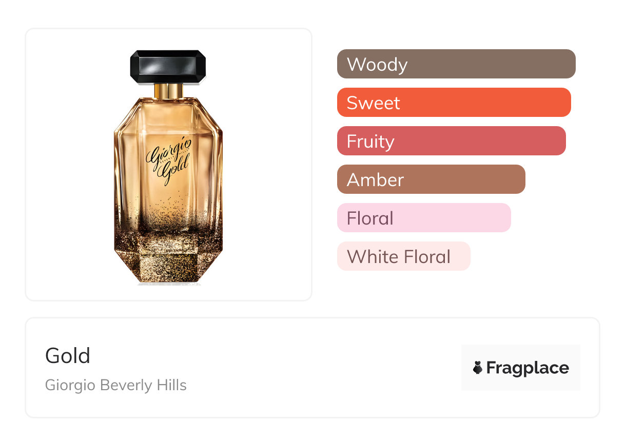Click the Fruity accord bar
This screenshot has width=625, height=443.
click(451, 141)
